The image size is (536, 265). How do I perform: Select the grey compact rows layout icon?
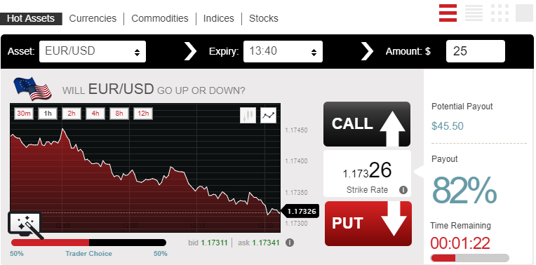pyautogui.click(x=474, y=13)
